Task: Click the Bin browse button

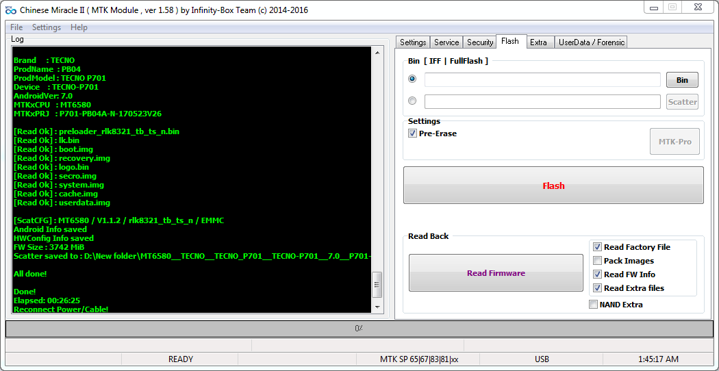Action: (682, 80)
